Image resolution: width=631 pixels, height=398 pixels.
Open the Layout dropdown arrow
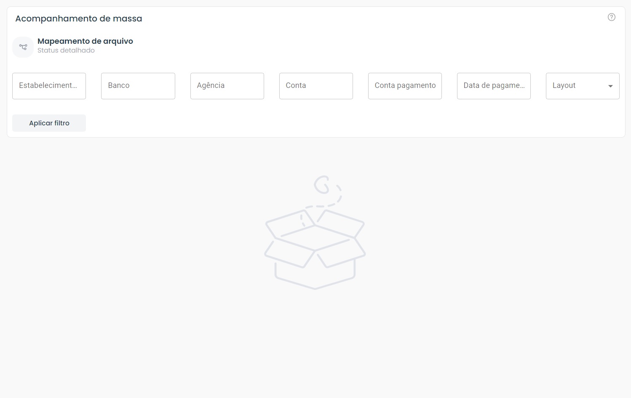point(610,86)
